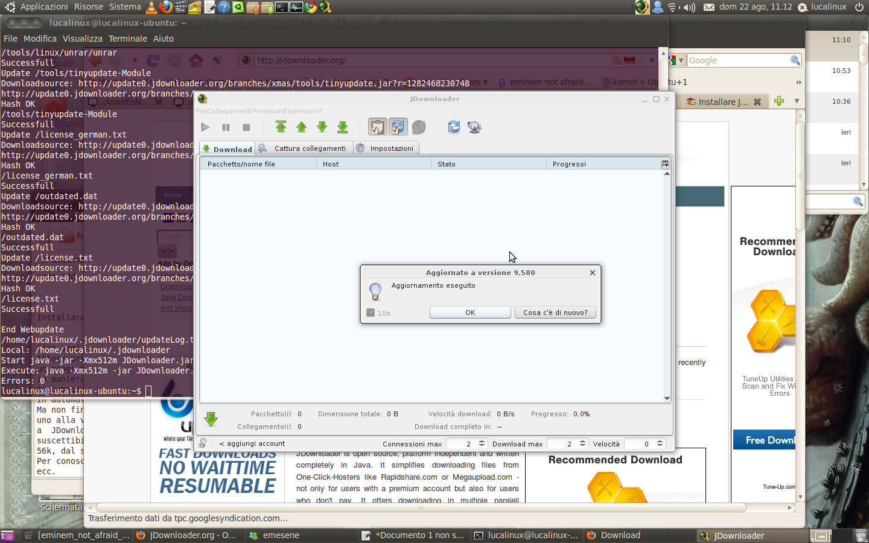Viewport: 869px width, 543px height.
Task: Sort by Host column header
Action: coord(373,164)
